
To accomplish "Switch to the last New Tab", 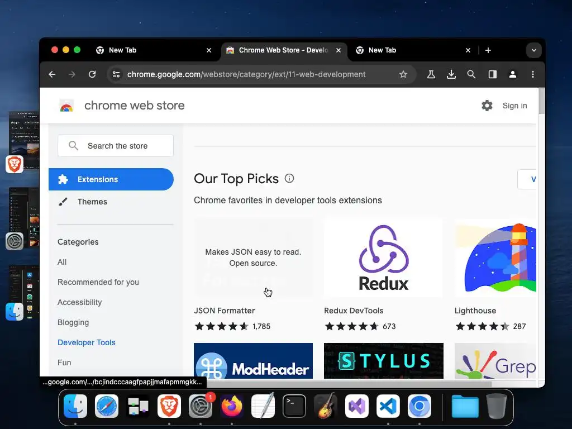I will coord(412,50).
